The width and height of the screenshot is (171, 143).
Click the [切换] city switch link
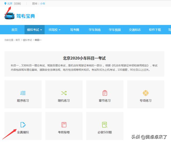(17, 4)
